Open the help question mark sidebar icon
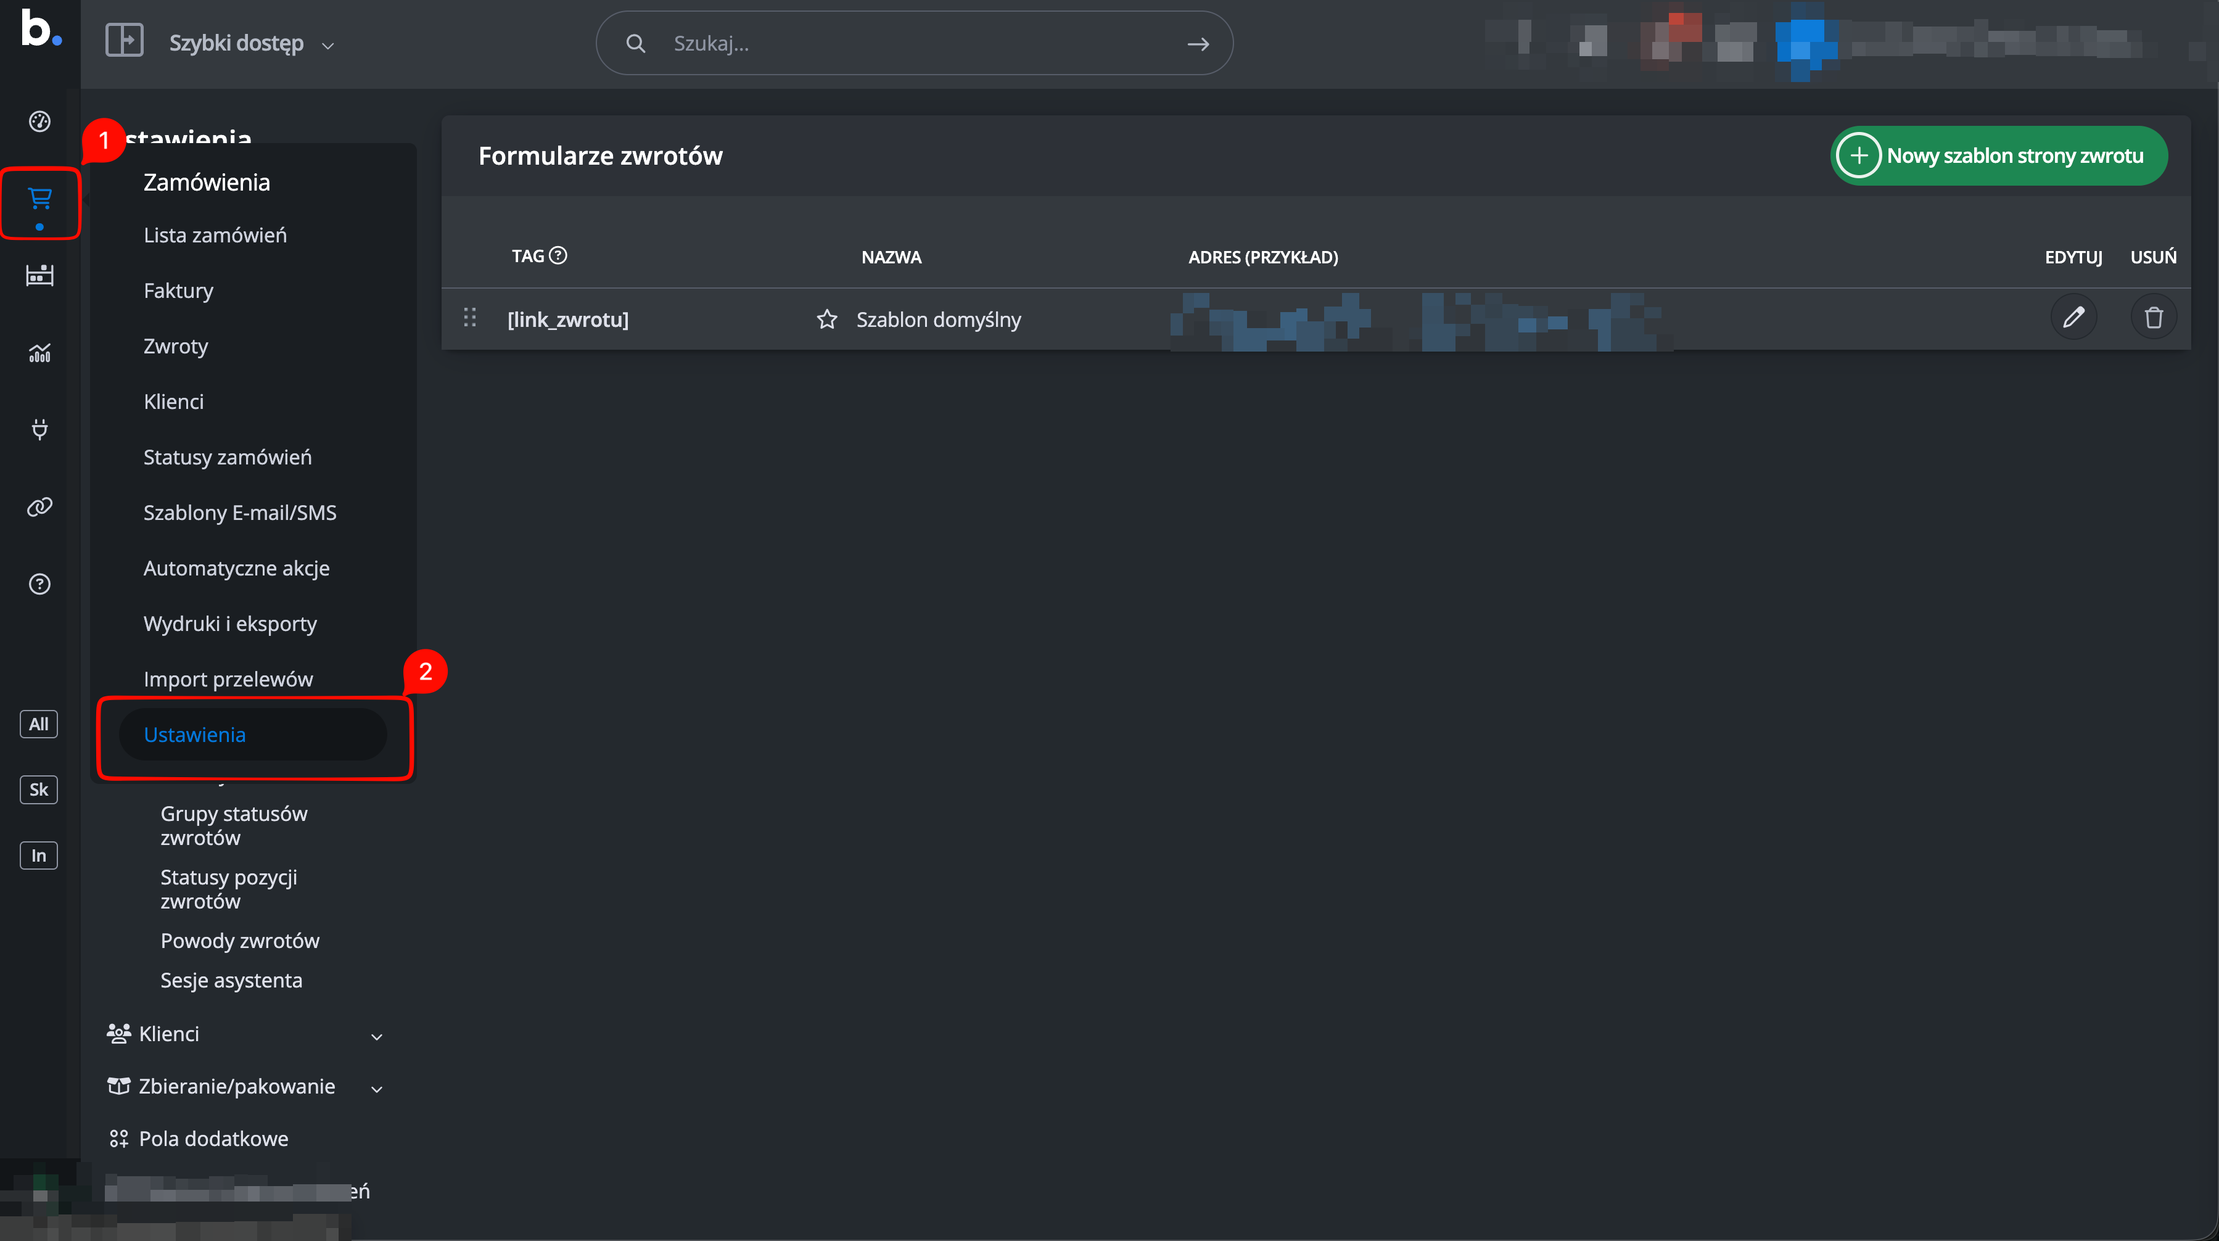2219x1241 pixels. (39, 584)
